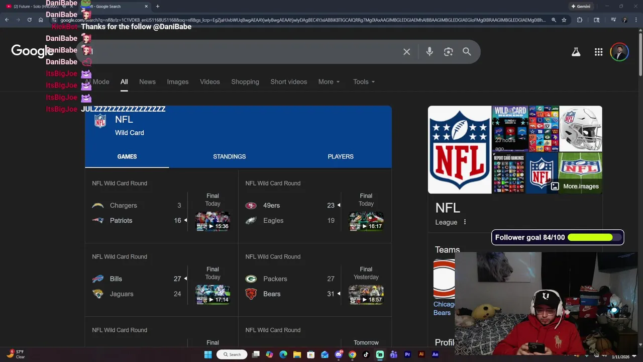643x362 pixels.
Task: Open the Chicago Bears team link
Action: [x=444, y=308]
